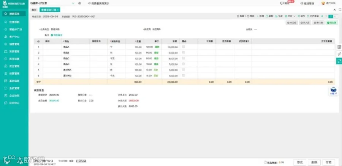Open the attachment link icon at right edge
Image resolution: width=342 pixels, height=166 pixels.
(x=339, y=54)
